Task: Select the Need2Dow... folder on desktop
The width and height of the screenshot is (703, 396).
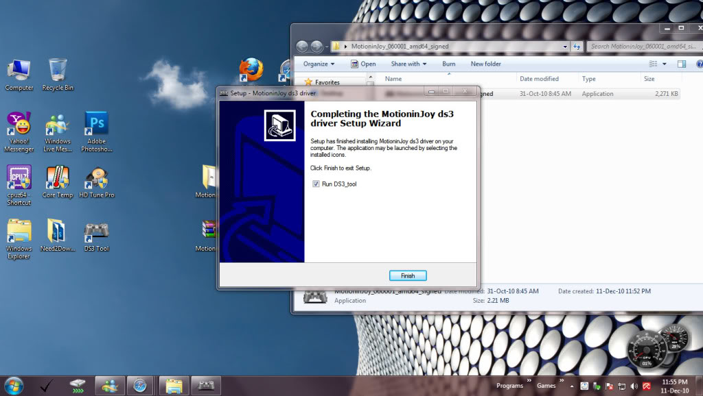Action: (x=58, y=236)
